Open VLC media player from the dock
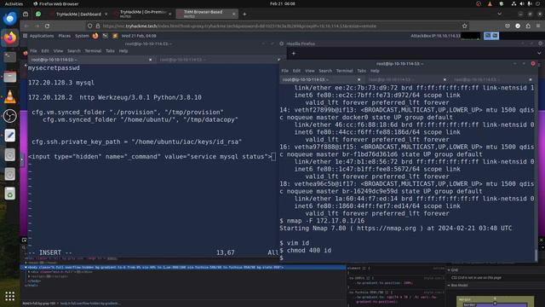This screenshot has width=545, height=307. pos(9,96)
